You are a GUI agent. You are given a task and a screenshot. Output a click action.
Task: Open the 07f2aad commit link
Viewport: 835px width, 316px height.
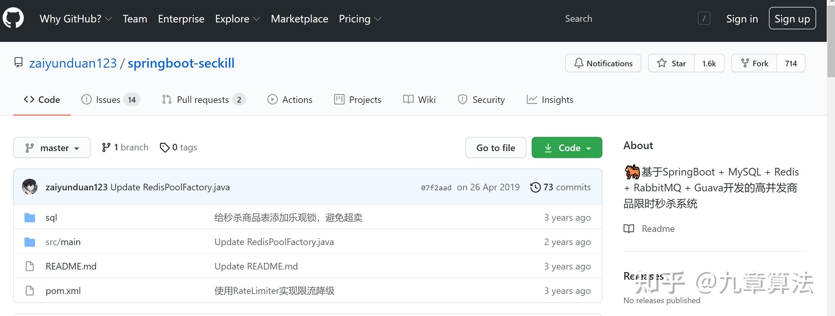click(x=436, y=188)
